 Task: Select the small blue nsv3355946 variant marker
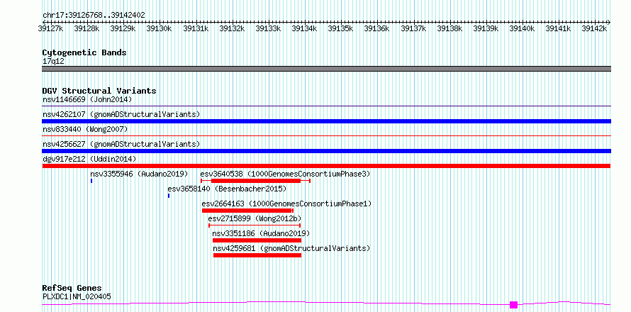(91, 181)
